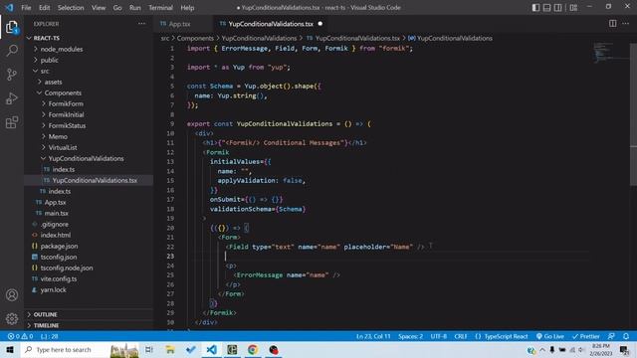Open the Search view in the activity bar
The width and height of the screenshot is (637, 358).
(x=12, y=51)
